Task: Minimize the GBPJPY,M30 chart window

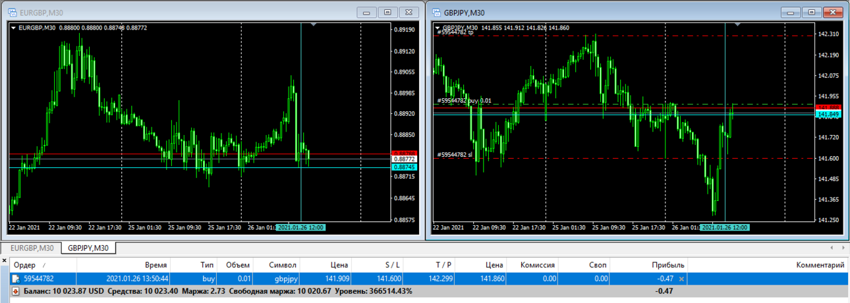Action: (x=790, y=12)
